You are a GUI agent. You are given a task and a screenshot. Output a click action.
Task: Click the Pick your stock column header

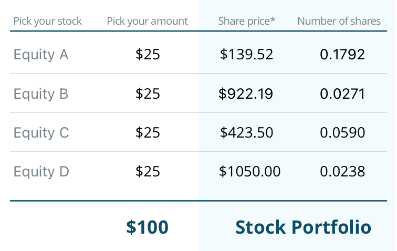48,22
